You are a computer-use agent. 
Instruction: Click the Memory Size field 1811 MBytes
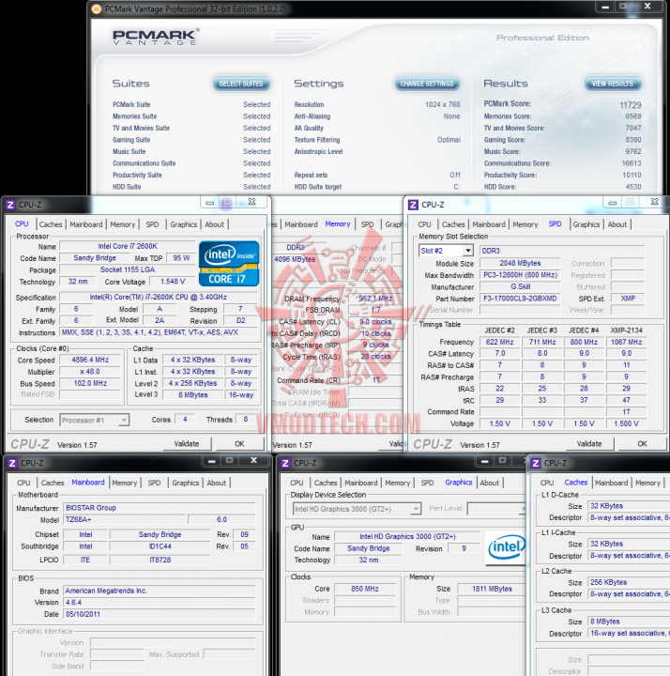click(492, 589)
